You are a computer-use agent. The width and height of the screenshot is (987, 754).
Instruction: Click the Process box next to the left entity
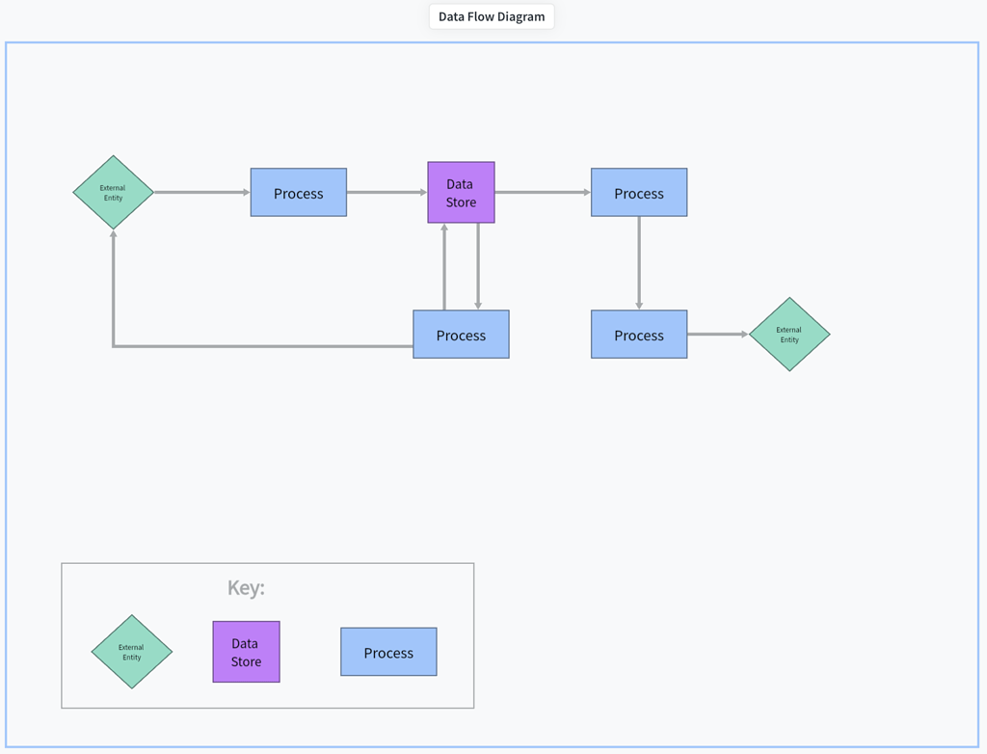click(x=299, y=192)
